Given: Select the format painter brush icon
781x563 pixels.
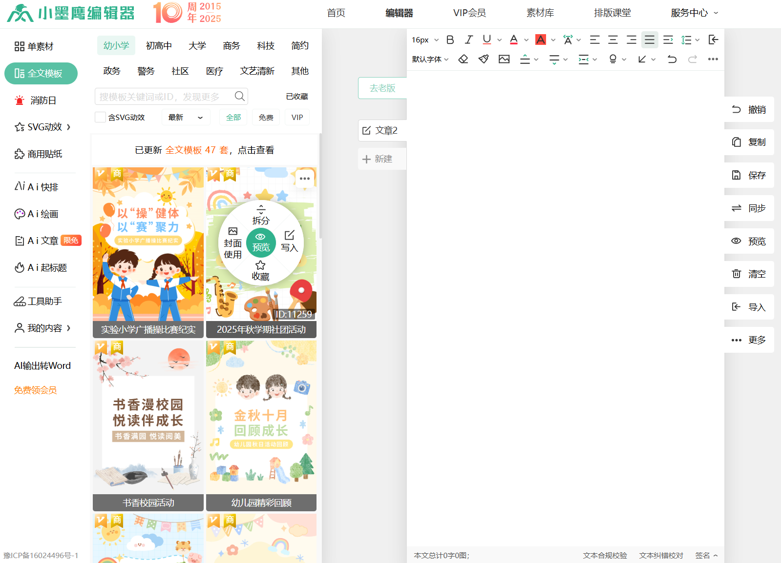Looking at the screenshot, I should [x=484, y=60].
